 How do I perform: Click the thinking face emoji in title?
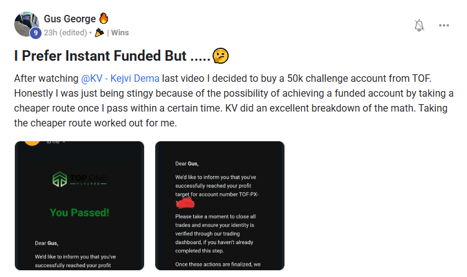(x=220, y=56)
